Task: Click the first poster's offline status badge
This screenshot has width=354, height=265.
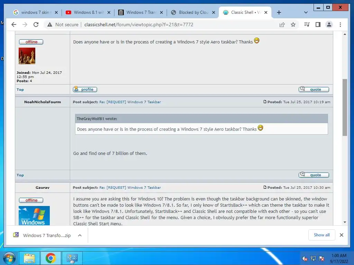Action: pos(31,42)
